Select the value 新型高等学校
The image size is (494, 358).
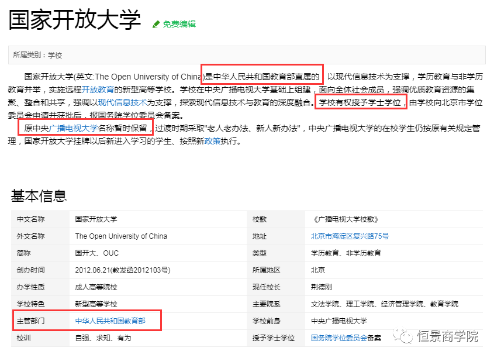pyautogui.click(x=96, y=304)
